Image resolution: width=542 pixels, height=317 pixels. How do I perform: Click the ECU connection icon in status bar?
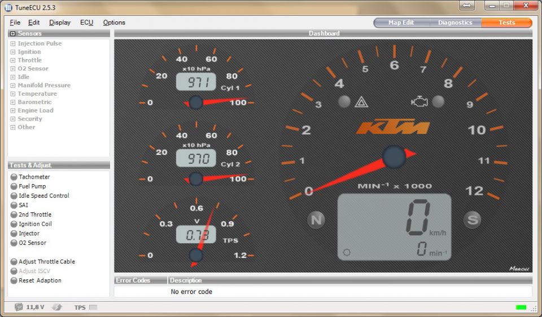(x=57, y=307)
